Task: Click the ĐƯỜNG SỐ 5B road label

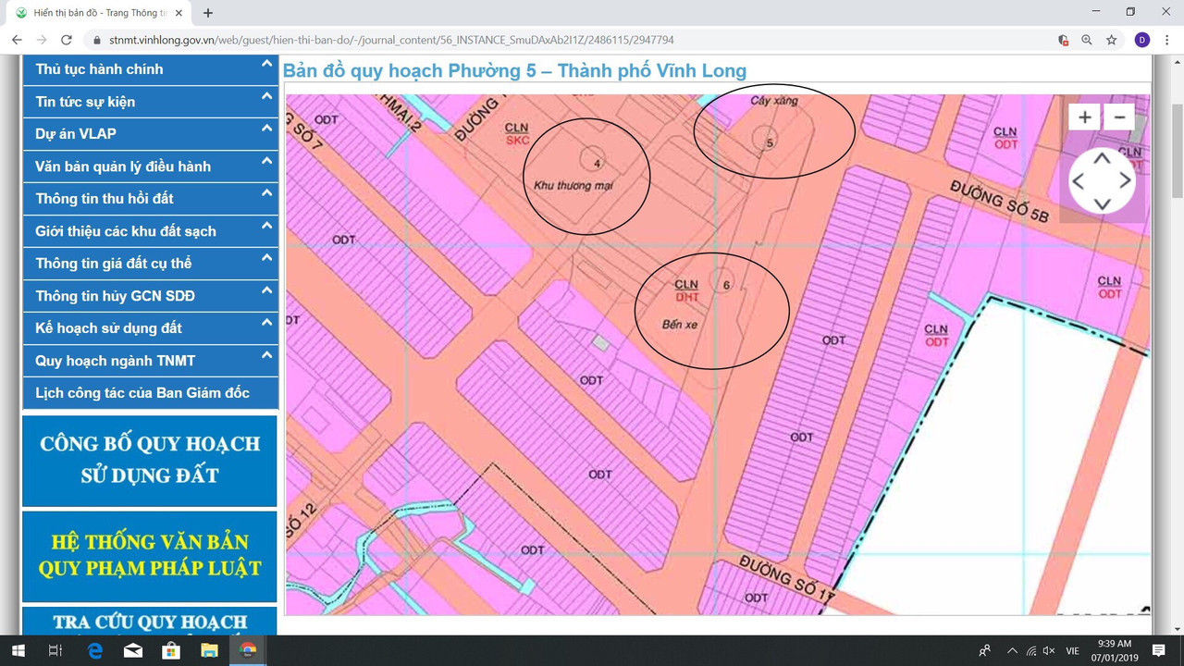Action: 1000,203
